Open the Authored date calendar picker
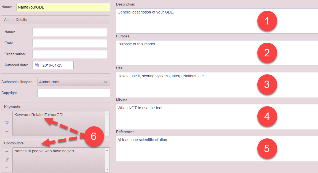Image resolution: width=318 pixels, height=173 pixels. (x=36, y=65)
